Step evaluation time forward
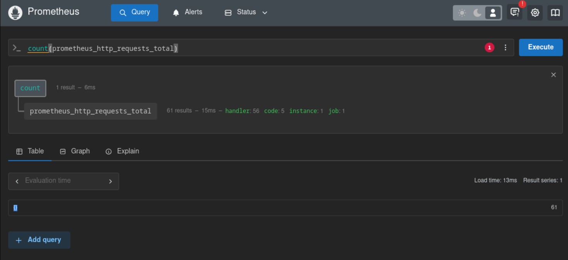Viewport: 568px width, 260px height. (110, 181)
